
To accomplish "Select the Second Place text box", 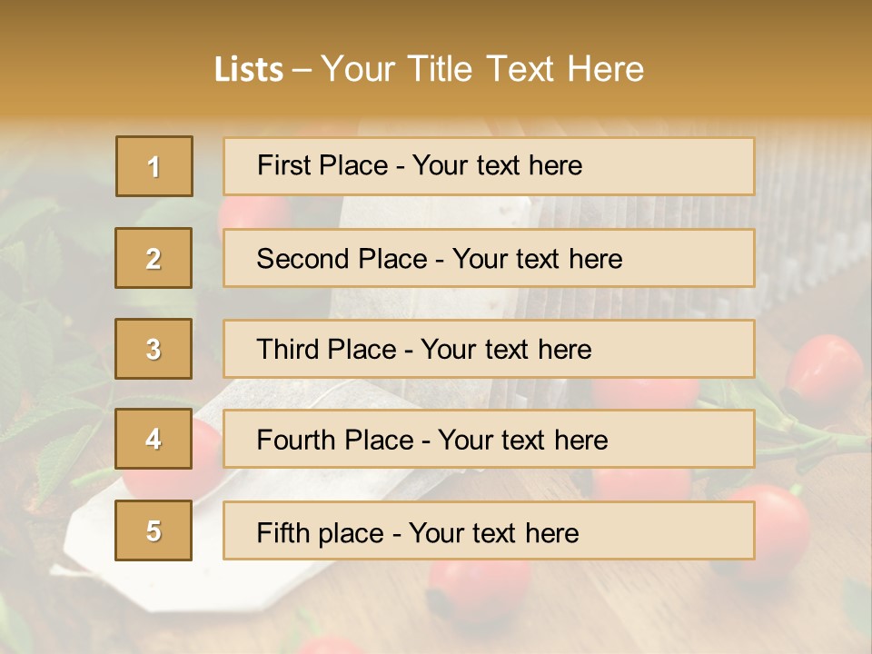I will coord(489,259).
